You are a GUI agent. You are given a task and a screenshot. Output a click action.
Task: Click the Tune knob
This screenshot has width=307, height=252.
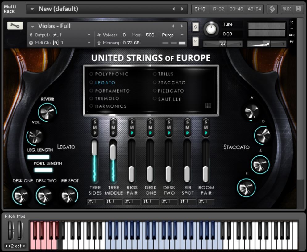point(211,29)
